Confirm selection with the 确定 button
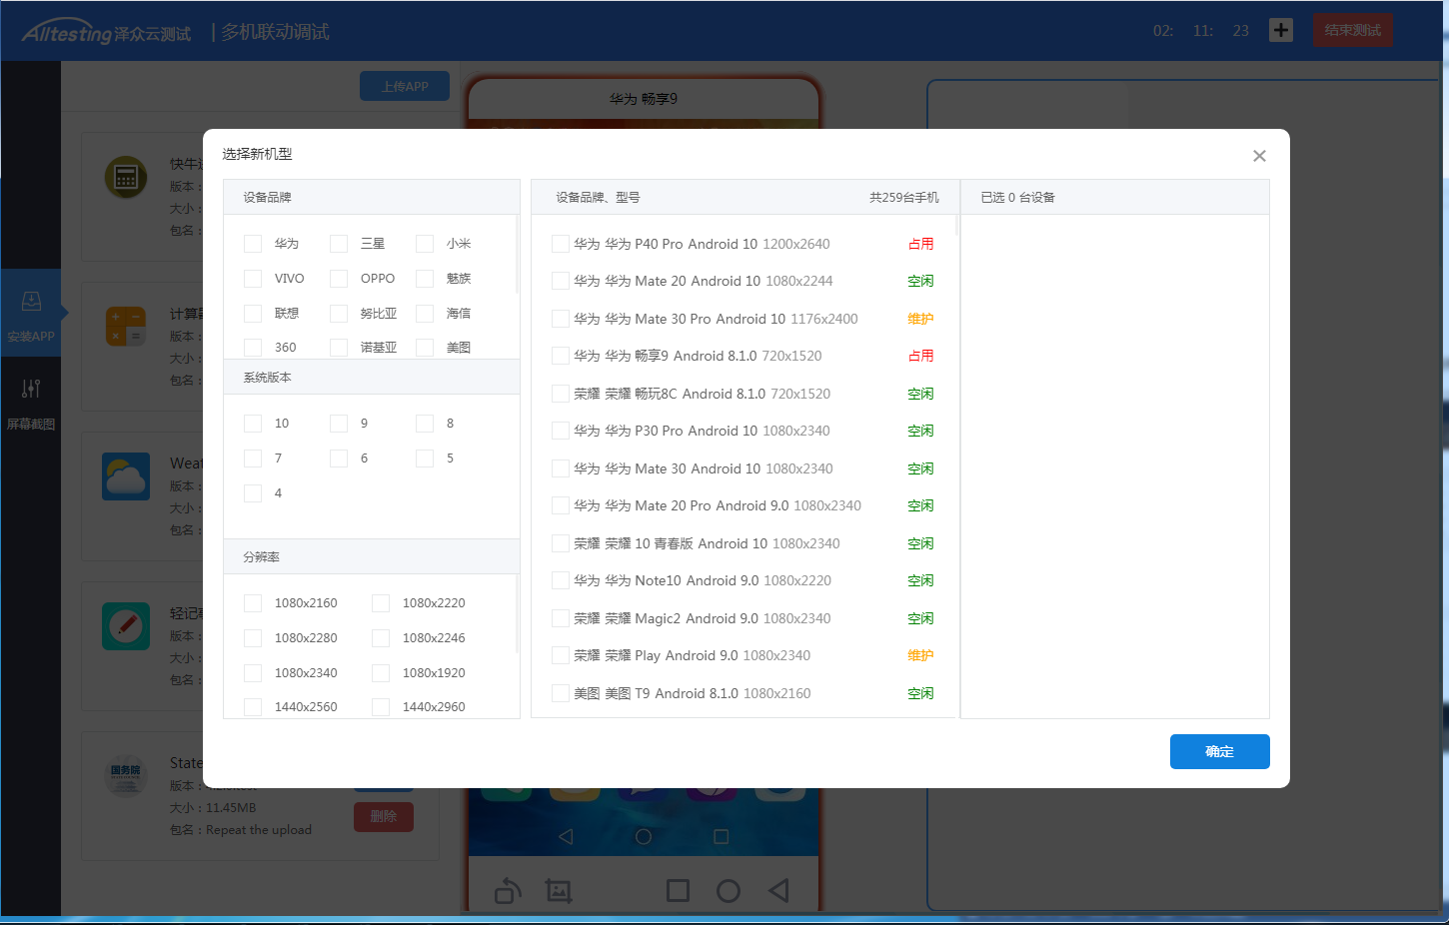The image size is (1449, 925). tap(1219, 752)
